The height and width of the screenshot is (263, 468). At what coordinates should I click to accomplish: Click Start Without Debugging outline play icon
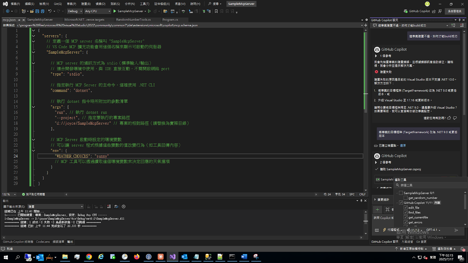149,11
